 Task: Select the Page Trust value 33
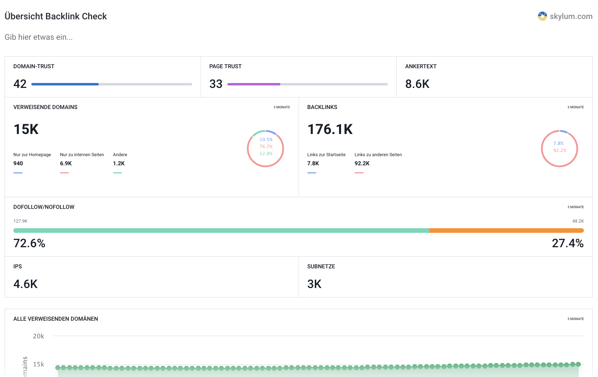point(216,84)
